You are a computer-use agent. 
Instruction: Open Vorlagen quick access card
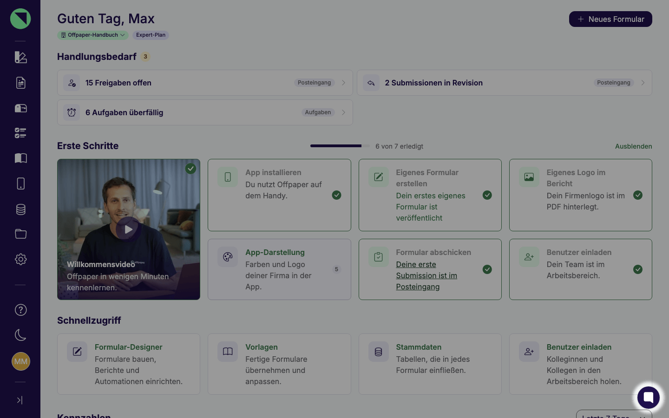tap(279, 364)
